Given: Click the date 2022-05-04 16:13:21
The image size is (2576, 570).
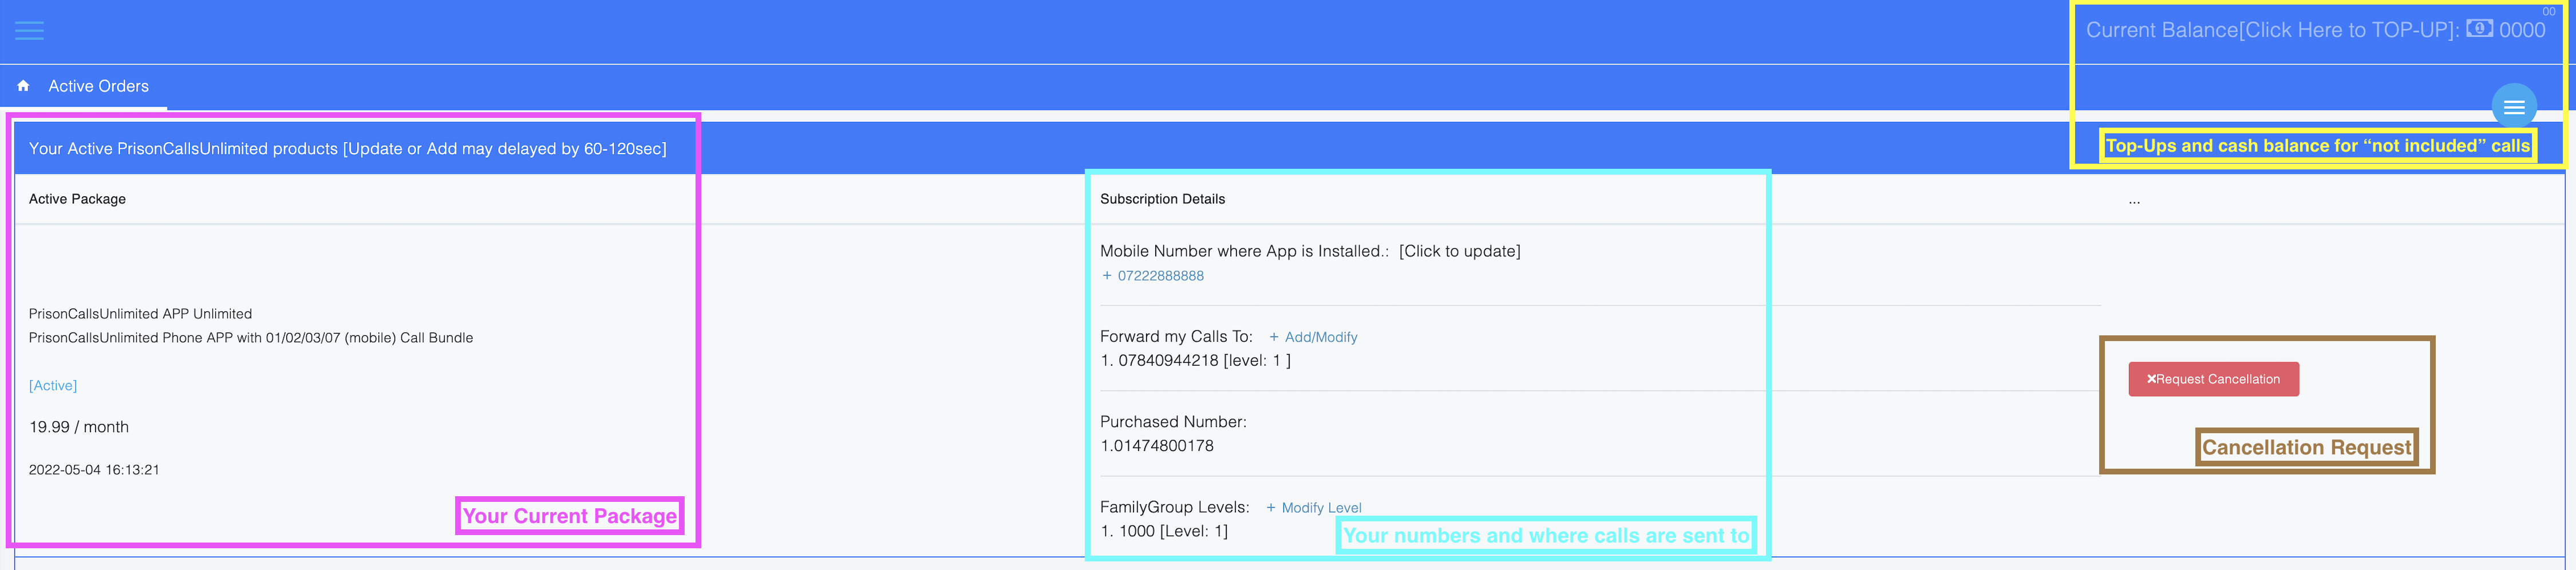Looking at the screenshot, I should click(94, 470).
